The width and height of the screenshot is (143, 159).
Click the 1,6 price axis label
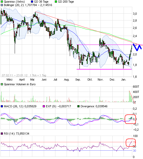click(135, 77)
